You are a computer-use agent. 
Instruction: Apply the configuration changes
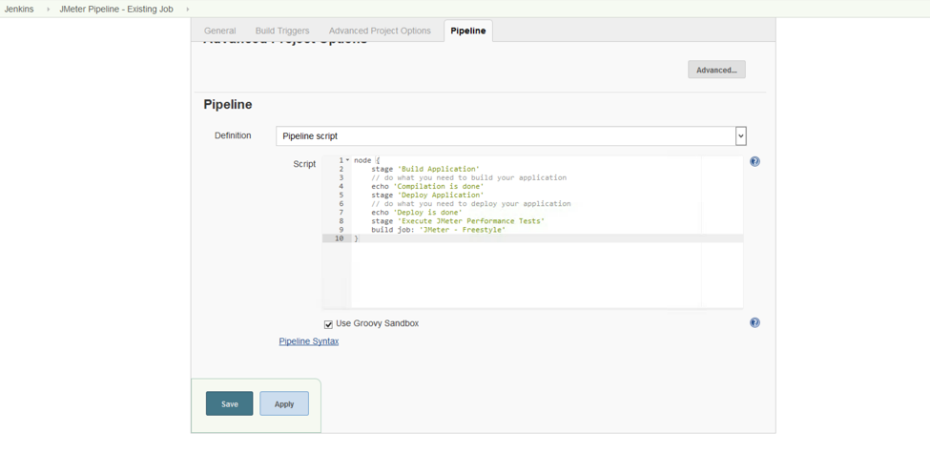284,403
